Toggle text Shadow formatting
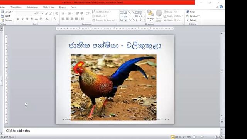The image size is (247, 139). 32,19
